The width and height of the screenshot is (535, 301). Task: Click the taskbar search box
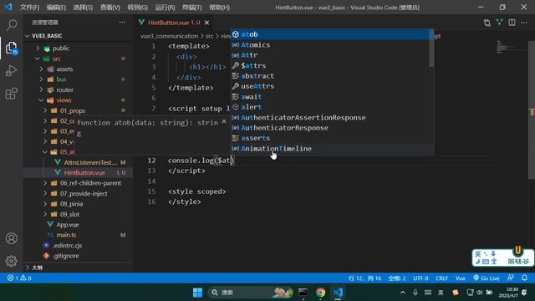coord(250,293)
